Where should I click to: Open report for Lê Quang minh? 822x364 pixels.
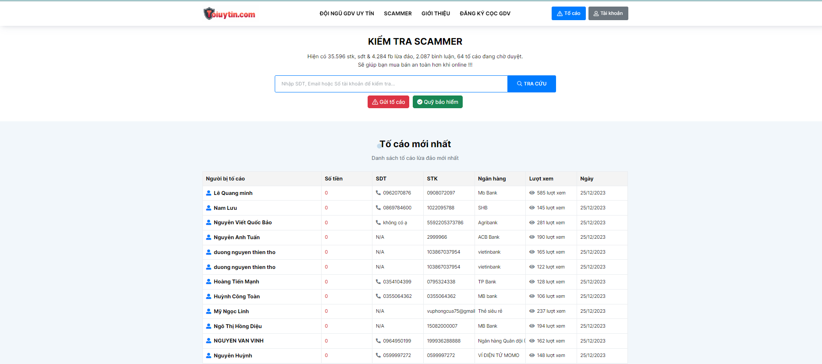pyautogui.click(x=233, y=193)
